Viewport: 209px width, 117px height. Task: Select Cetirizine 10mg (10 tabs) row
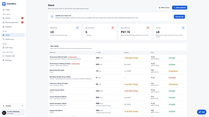pyautogui.click(x=117, y=84)
